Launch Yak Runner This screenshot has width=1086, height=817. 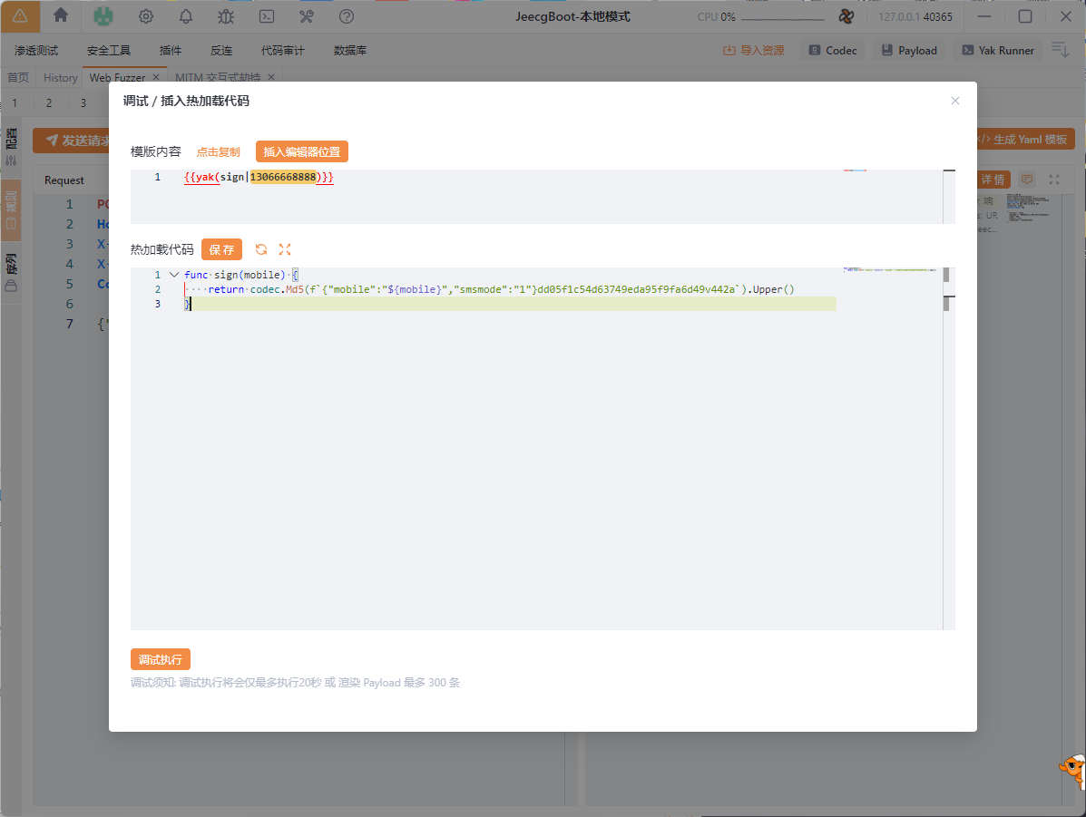pos(998,51)
